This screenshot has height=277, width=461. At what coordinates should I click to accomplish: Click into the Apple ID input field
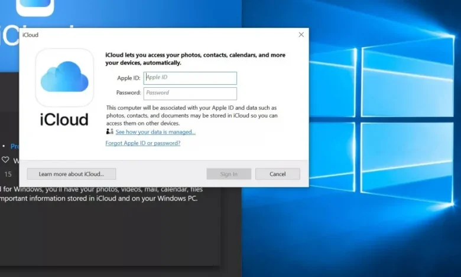[x=190, y=78]
